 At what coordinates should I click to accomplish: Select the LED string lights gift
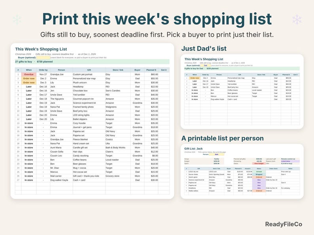click(x=89, y=115)
